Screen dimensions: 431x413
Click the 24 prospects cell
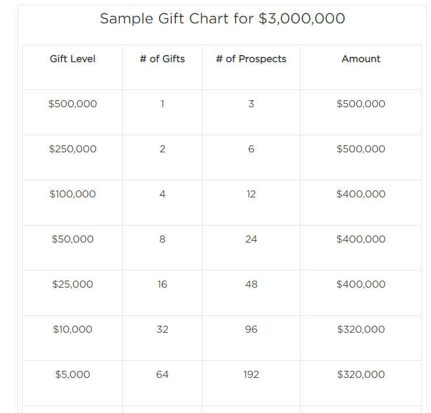click(x=251, y=240)
